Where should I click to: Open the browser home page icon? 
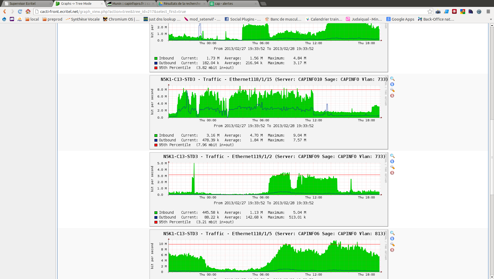(x=28, y=11)
